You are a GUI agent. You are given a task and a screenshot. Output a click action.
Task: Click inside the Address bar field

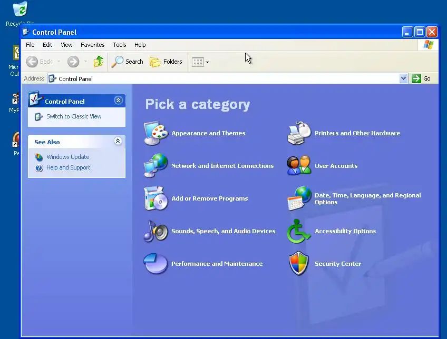tap(228, 78)
